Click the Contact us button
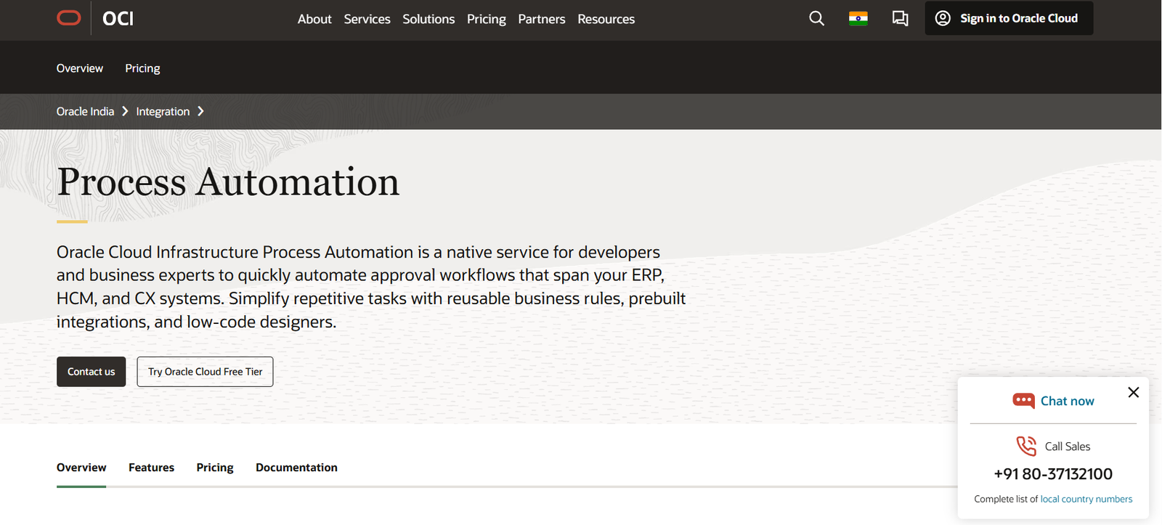 pyautogui.click(x=92, y=372)
